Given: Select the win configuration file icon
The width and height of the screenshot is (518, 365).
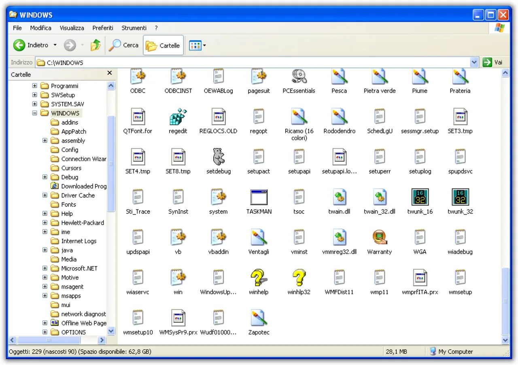Looking at the screenshot, I should [x=178, y=278].
